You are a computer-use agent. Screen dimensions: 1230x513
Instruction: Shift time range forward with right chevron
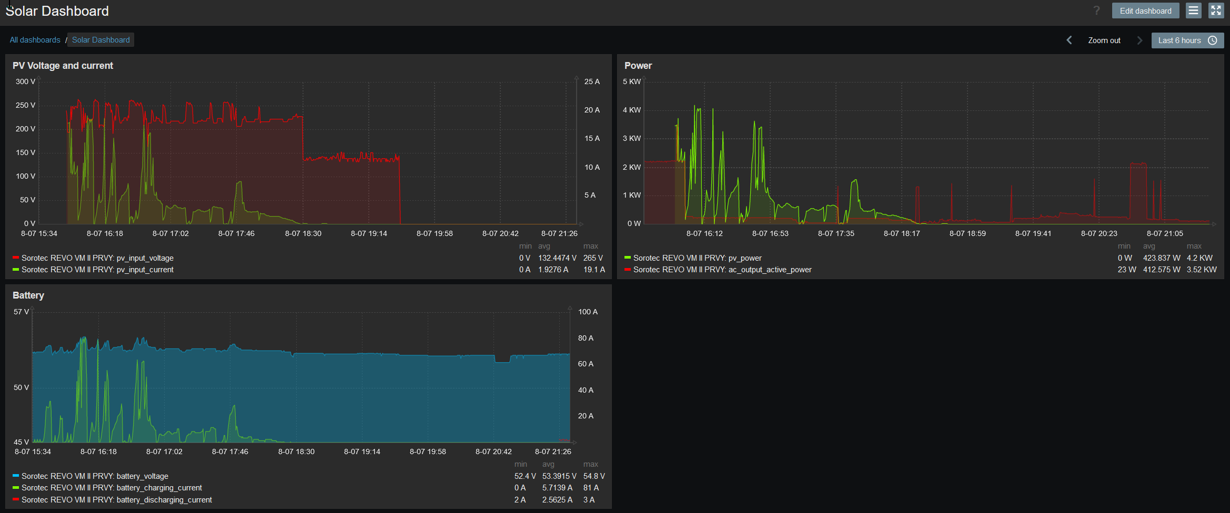pos(1140,40)
